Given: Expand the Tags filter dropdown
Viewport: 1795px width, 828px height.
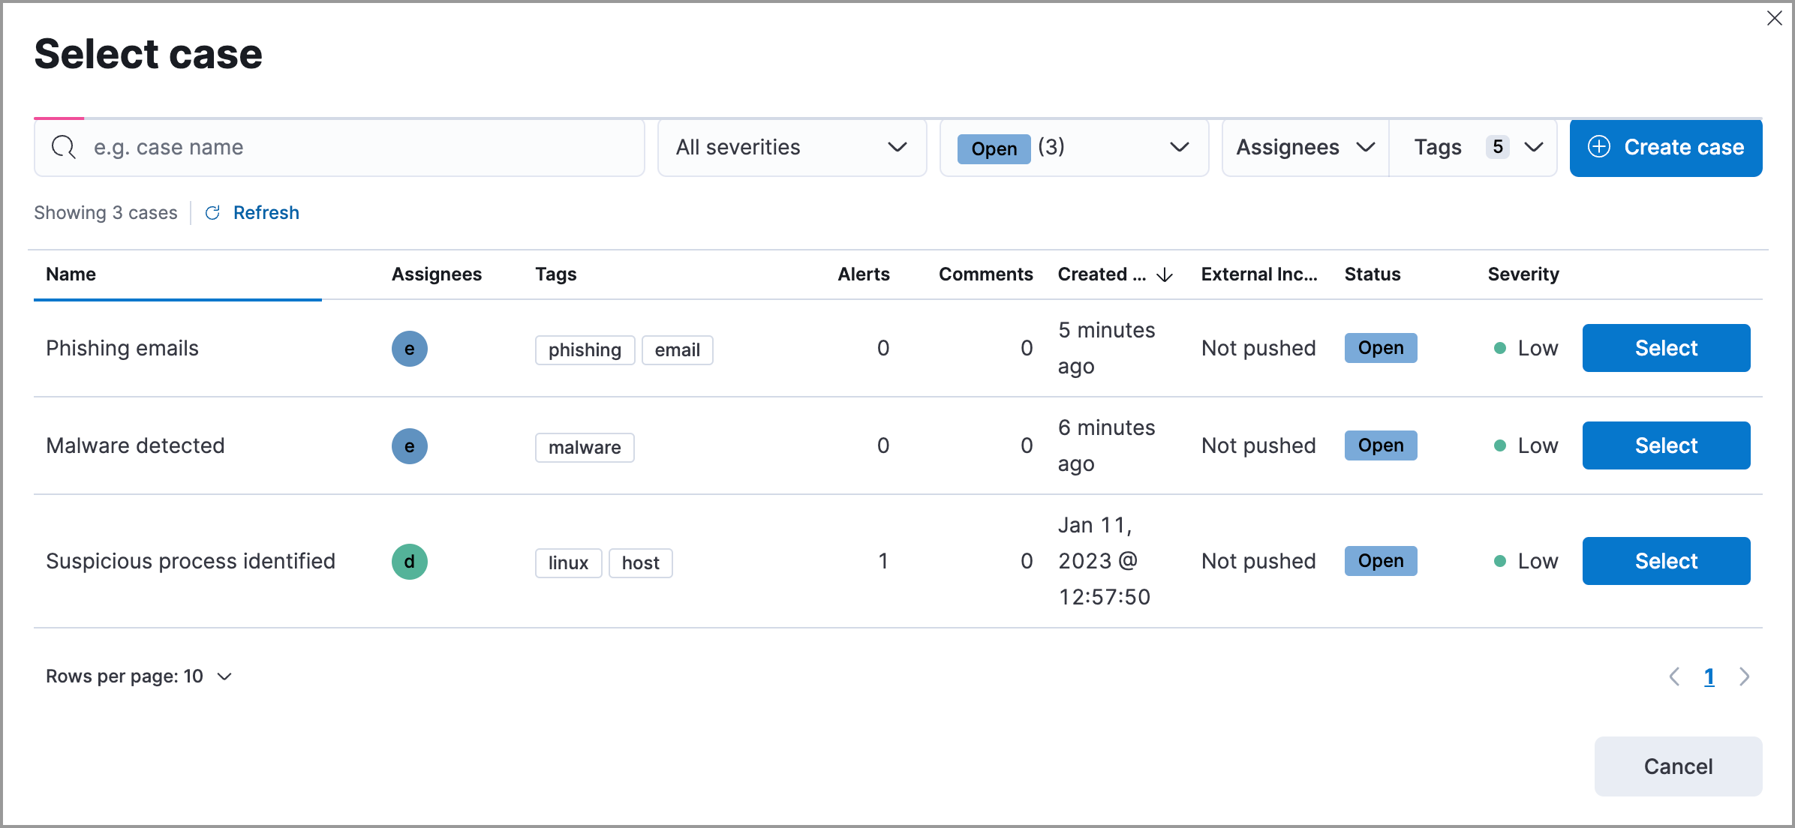Looking at the screenshot, I should tap(1473, 147).
